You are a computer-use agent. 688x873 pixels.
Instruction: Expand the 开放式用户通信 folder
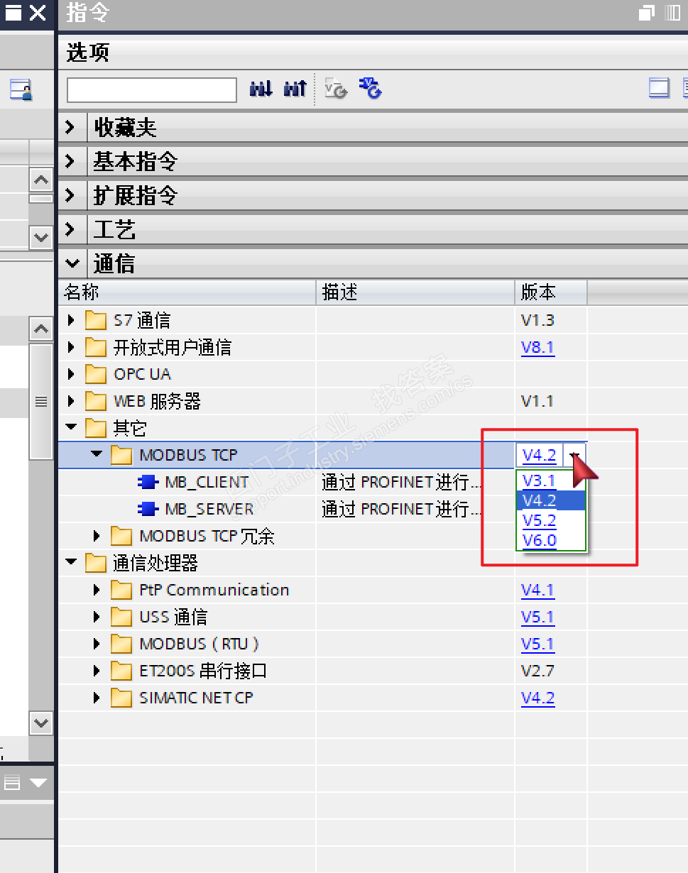[x=71, y=347]
